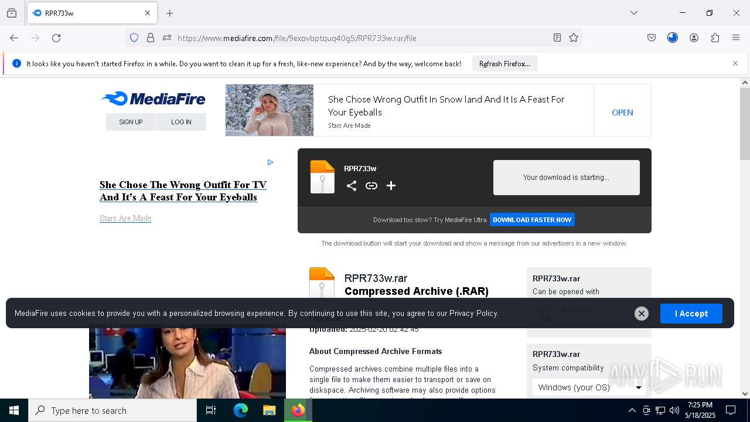Open the Privacy Policy link
The image size is (750, 422).
pyautogui.click(x=473, y=314)
